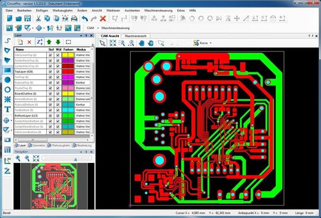
Task: Activate the arrow selection pointer in CAM view
Action: click(102, 43)
